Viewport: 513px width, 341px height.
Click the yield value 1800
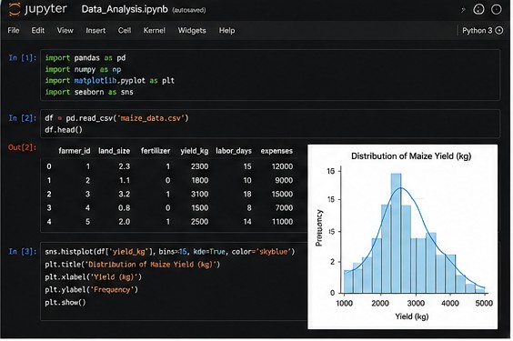click(199, 180)
